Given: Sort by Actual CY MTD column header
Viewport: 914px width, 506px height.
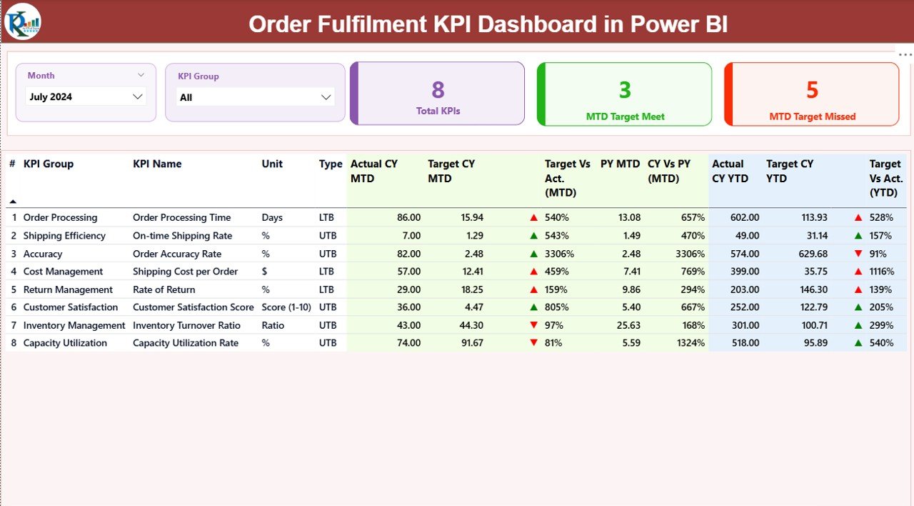Looking at the screenshot, I should [373, 171].
